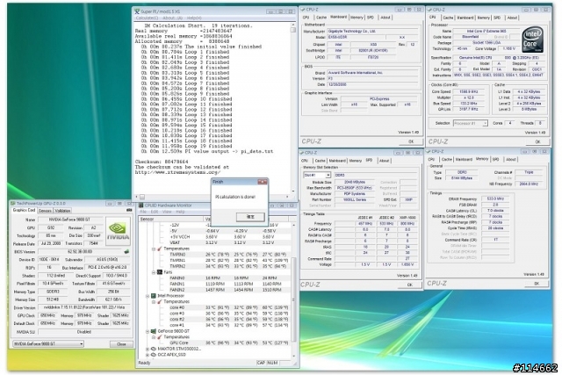Switch to the Sensors tab in GPU-Z
562x375 pixels.
[x=45, y=211]
